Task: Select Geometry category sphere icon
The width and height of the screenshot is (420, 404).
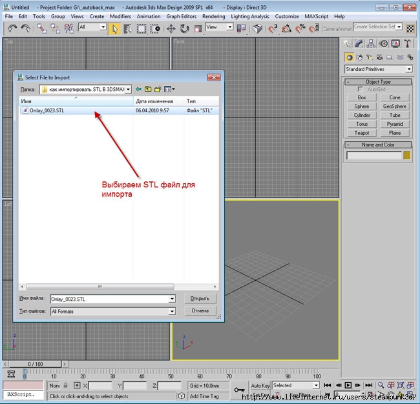Action: point(349,57)
